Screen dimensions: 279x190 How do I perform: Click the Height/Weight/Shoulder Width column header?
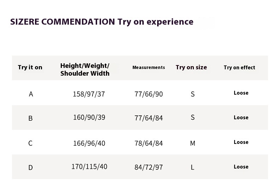coord(85,70)
